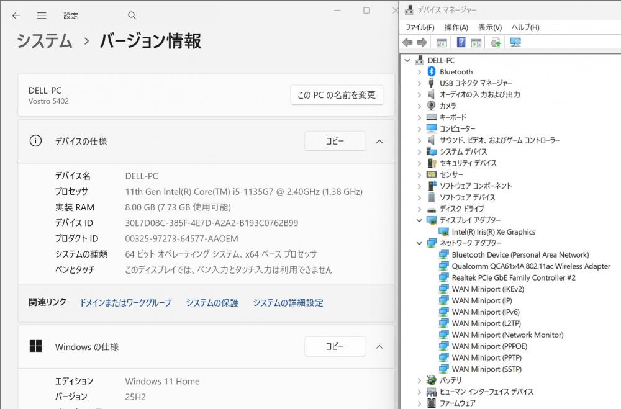The height and width of the screenshot is (409, 621).
Task: Open the 表示(V) menu
Action: [489, 27]
